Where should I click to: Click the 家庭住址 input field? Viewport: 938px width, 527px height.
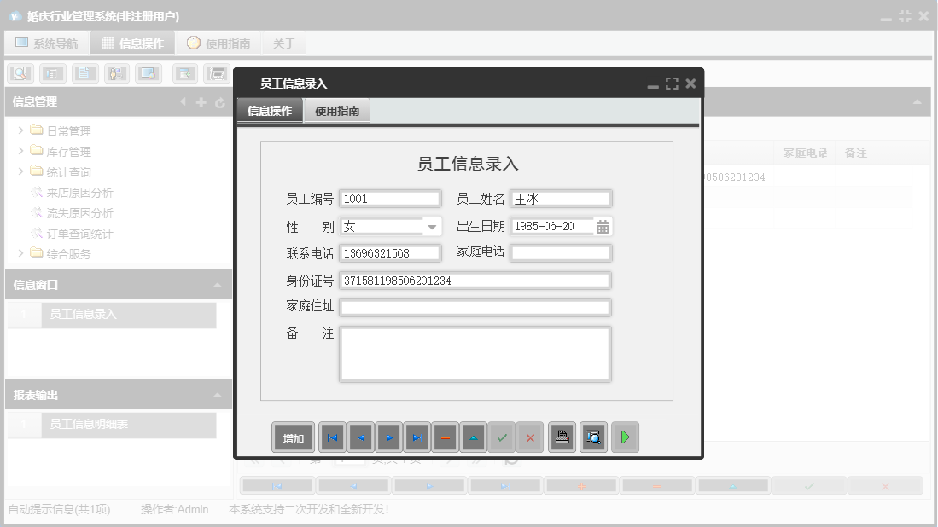475,307
